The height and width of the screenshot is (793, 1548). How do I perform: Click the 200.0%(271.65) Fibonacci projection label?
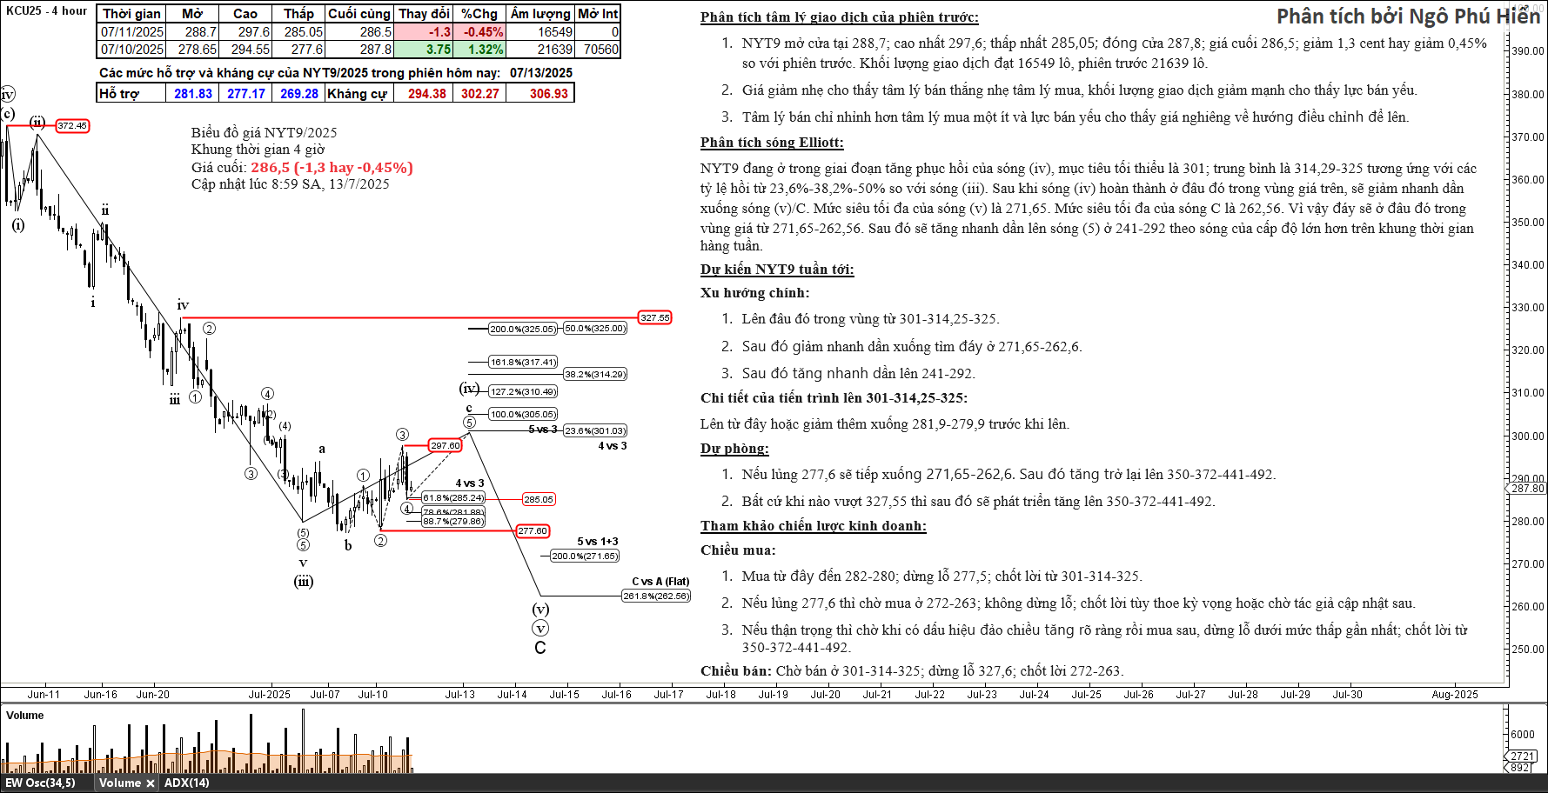584,556
